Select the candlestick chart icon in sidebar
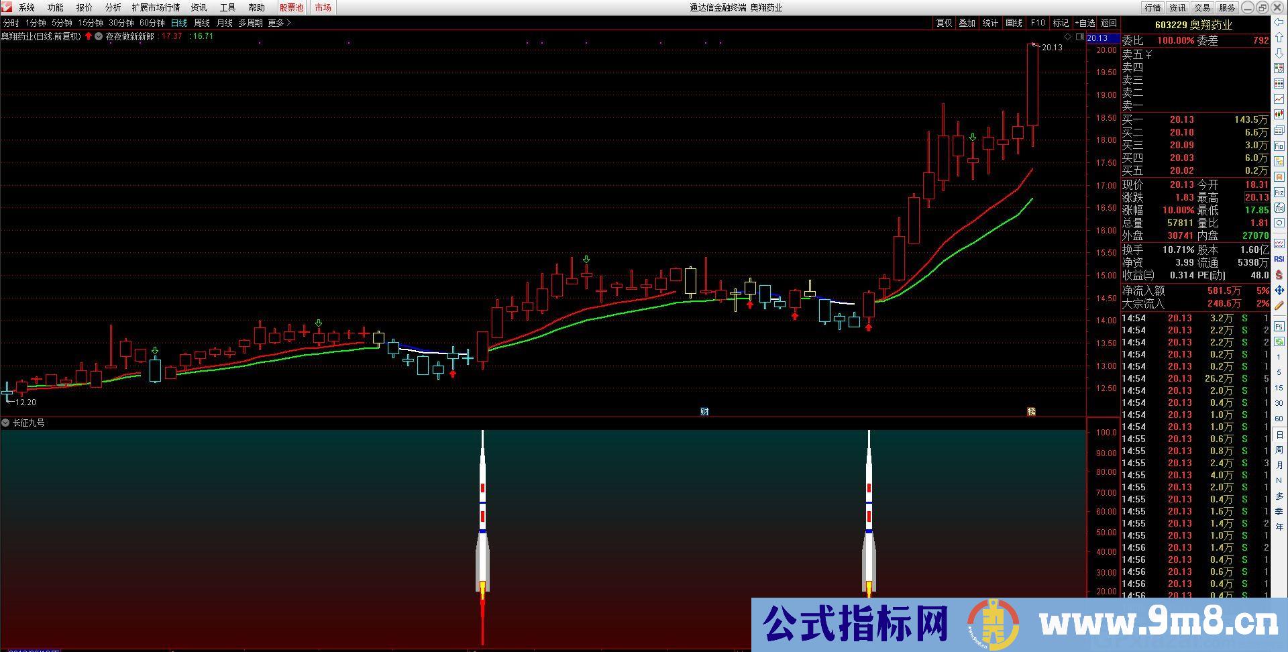1288x652 pixels. pos(1279,115)
